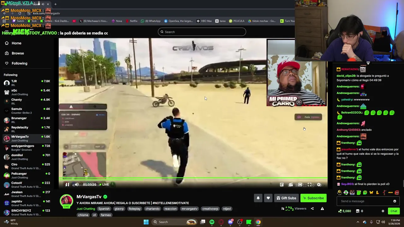Open Brunenger channel from sidebar
The width and height of the screenshot is (404, 227).
(x=27, y=120)
